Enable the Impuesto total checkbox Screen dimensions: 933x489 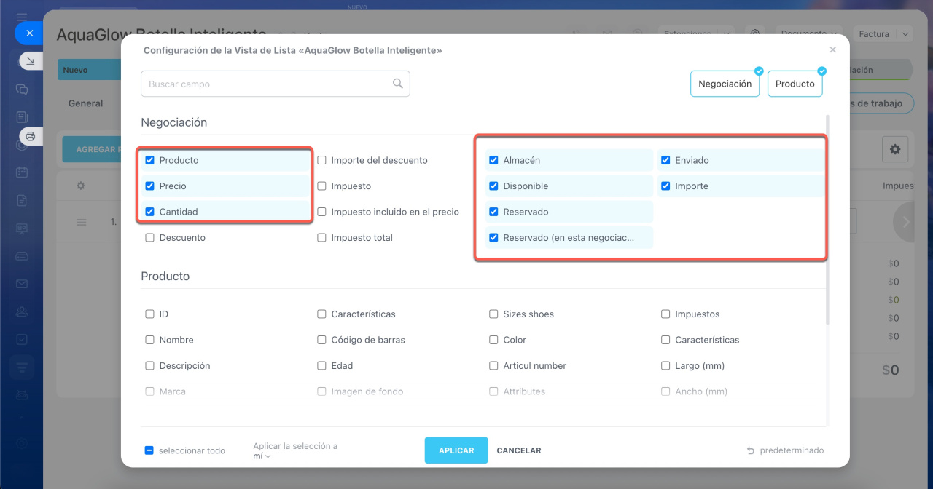(x=321, y=237)
